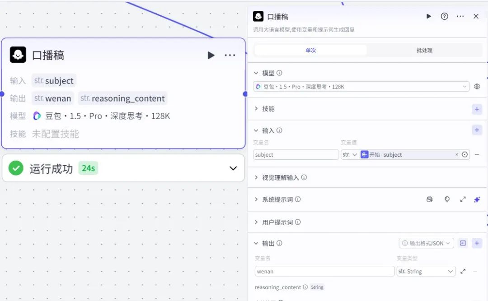Click the lightbulb icon in 系统提示词

point(447,199)
